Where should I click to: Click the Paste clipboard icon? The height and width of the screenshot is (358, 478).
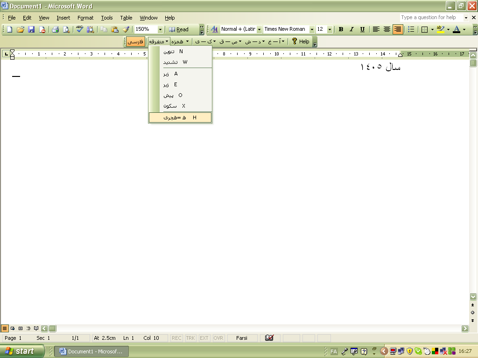pyautogui.click(x=115, y=29)
